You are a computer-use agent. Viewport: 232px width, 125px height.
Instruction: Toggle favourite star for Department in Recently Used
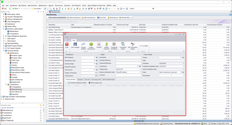tap(40, 118)
